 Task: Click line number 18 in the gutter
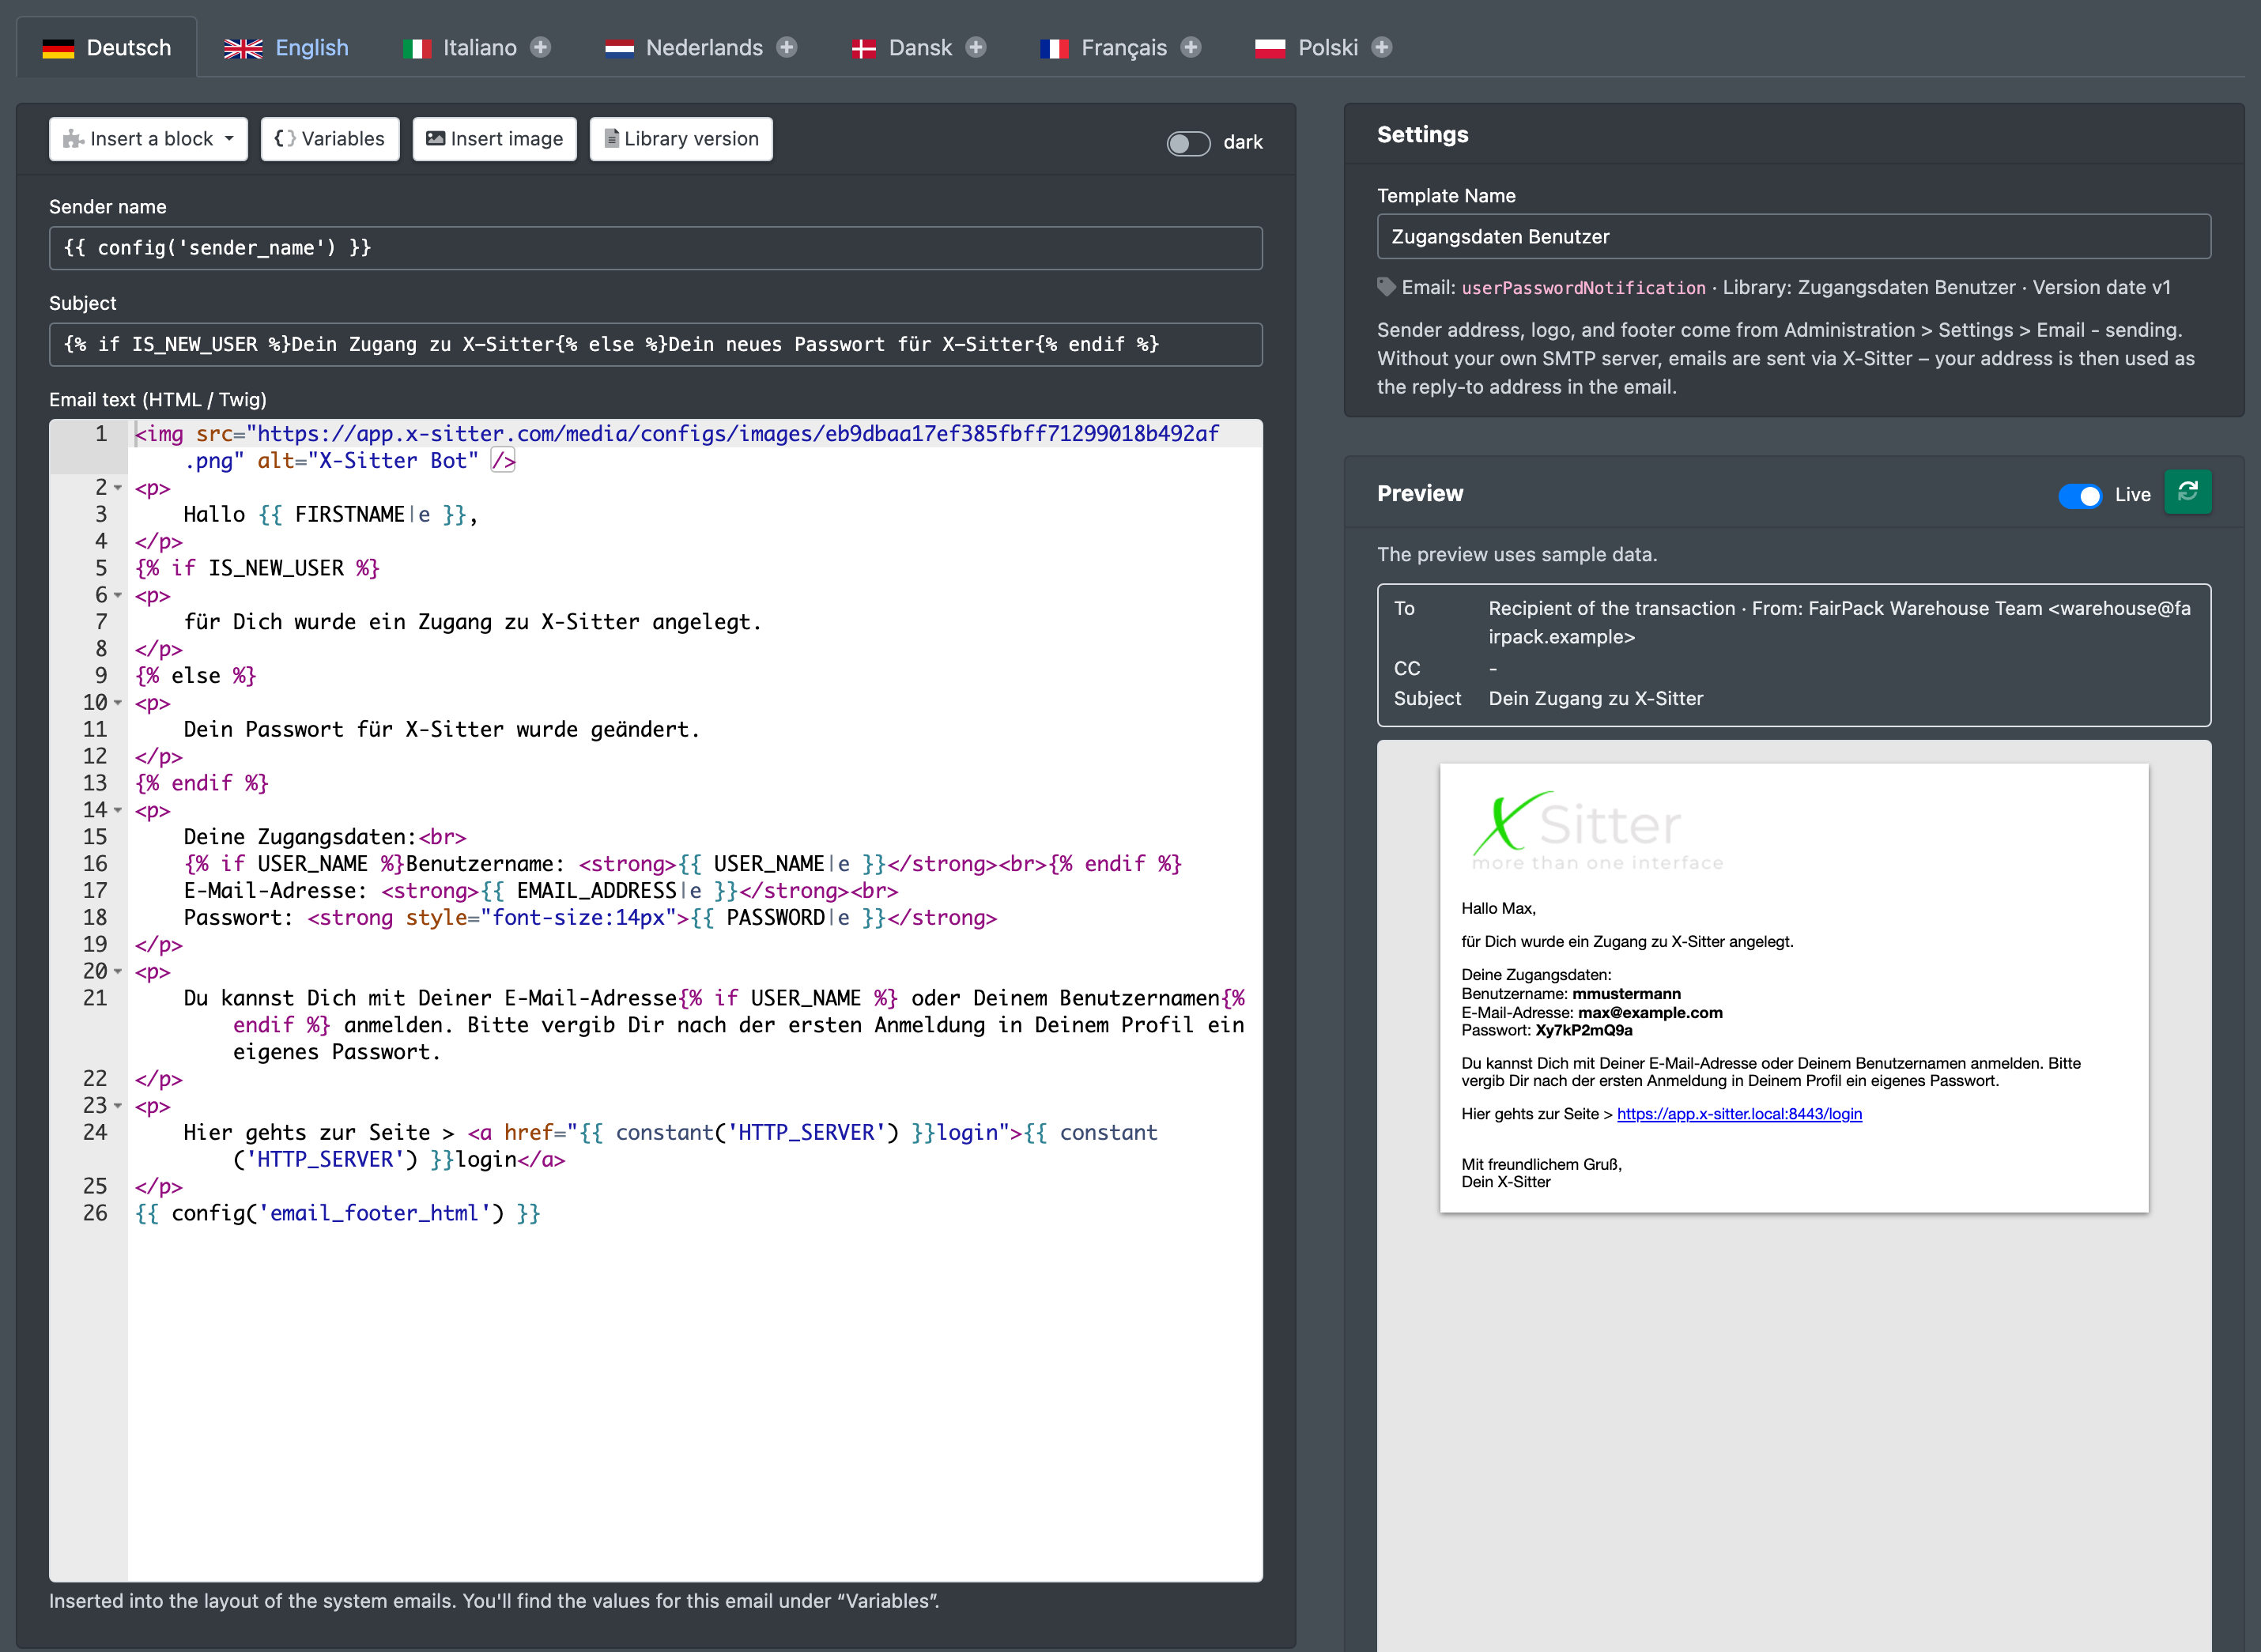(x=95, y=917)
